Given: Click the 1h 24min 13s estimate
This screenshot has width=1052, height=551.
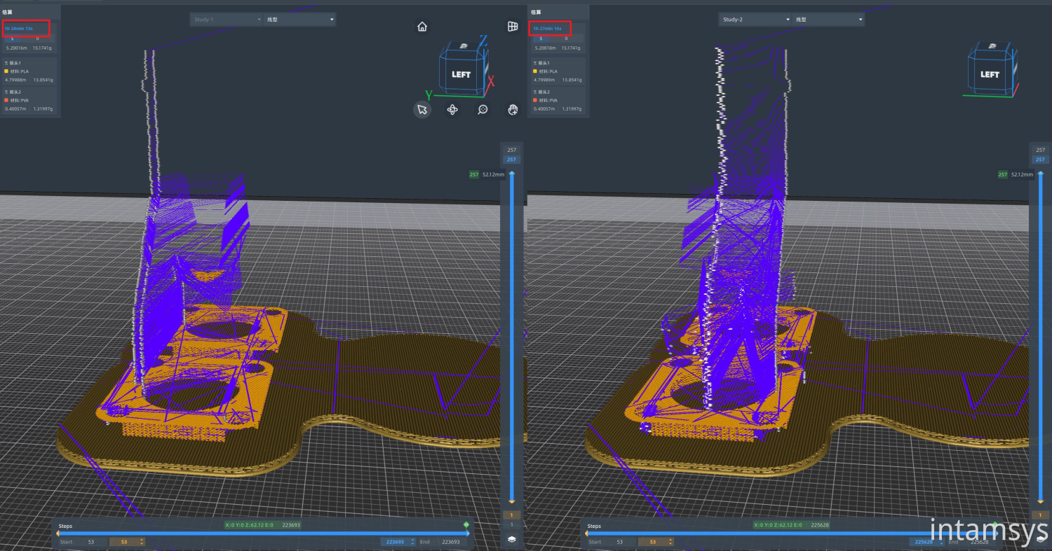Looking at the screenshot, I should 19,29.
